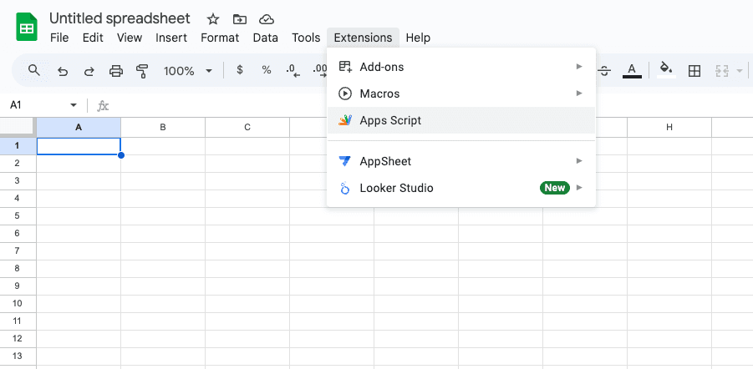The height and width of the screenshot is (369, 753).
Task: Open the fill color picker
Action: click(666, 71)
